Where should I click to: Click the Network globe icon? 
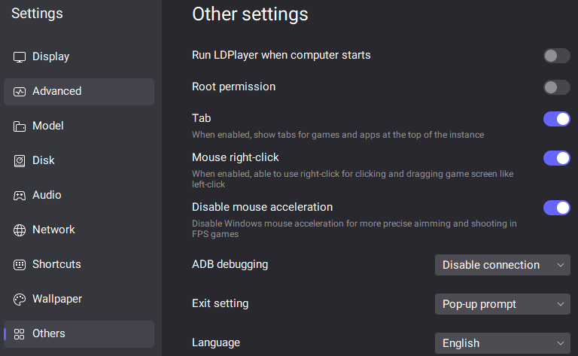point(20,230)
